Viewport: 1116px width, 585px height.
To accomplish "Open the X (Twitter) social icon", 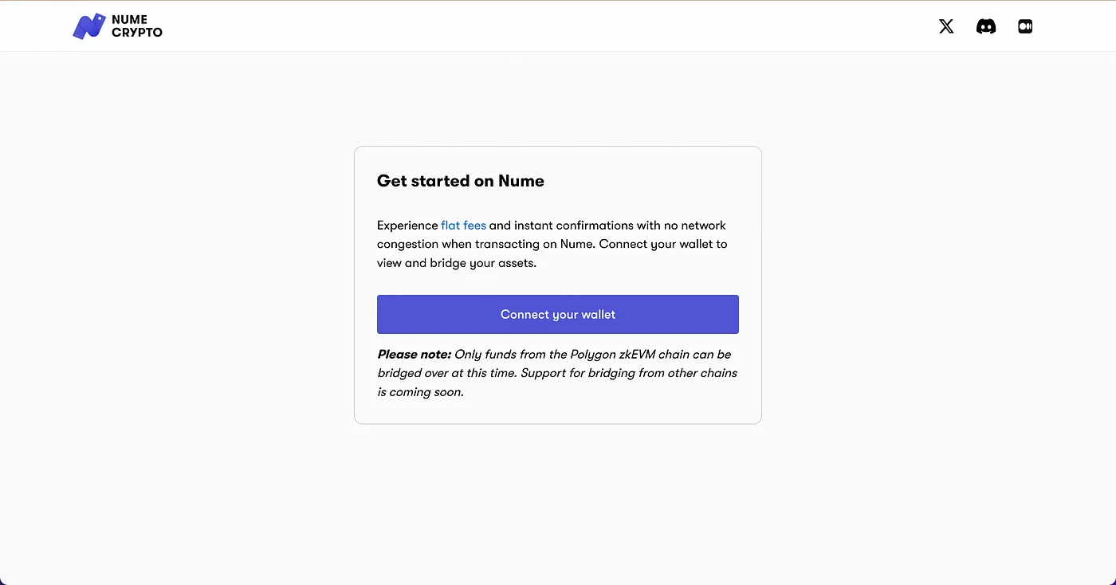I will point(946,26).
